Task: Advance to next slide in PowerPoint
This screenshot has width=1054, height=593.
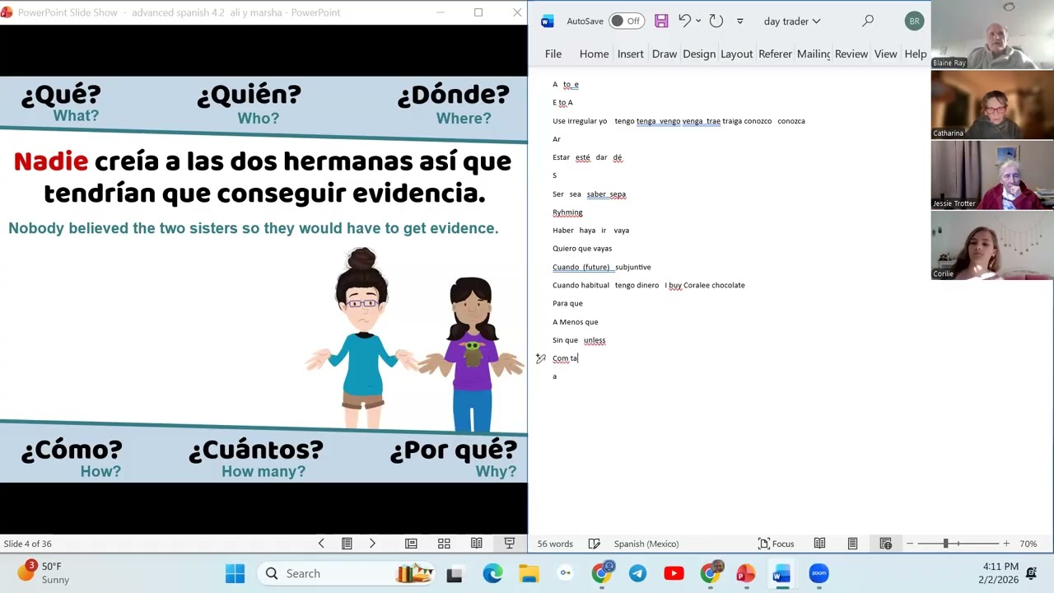Action: (372, 544)
